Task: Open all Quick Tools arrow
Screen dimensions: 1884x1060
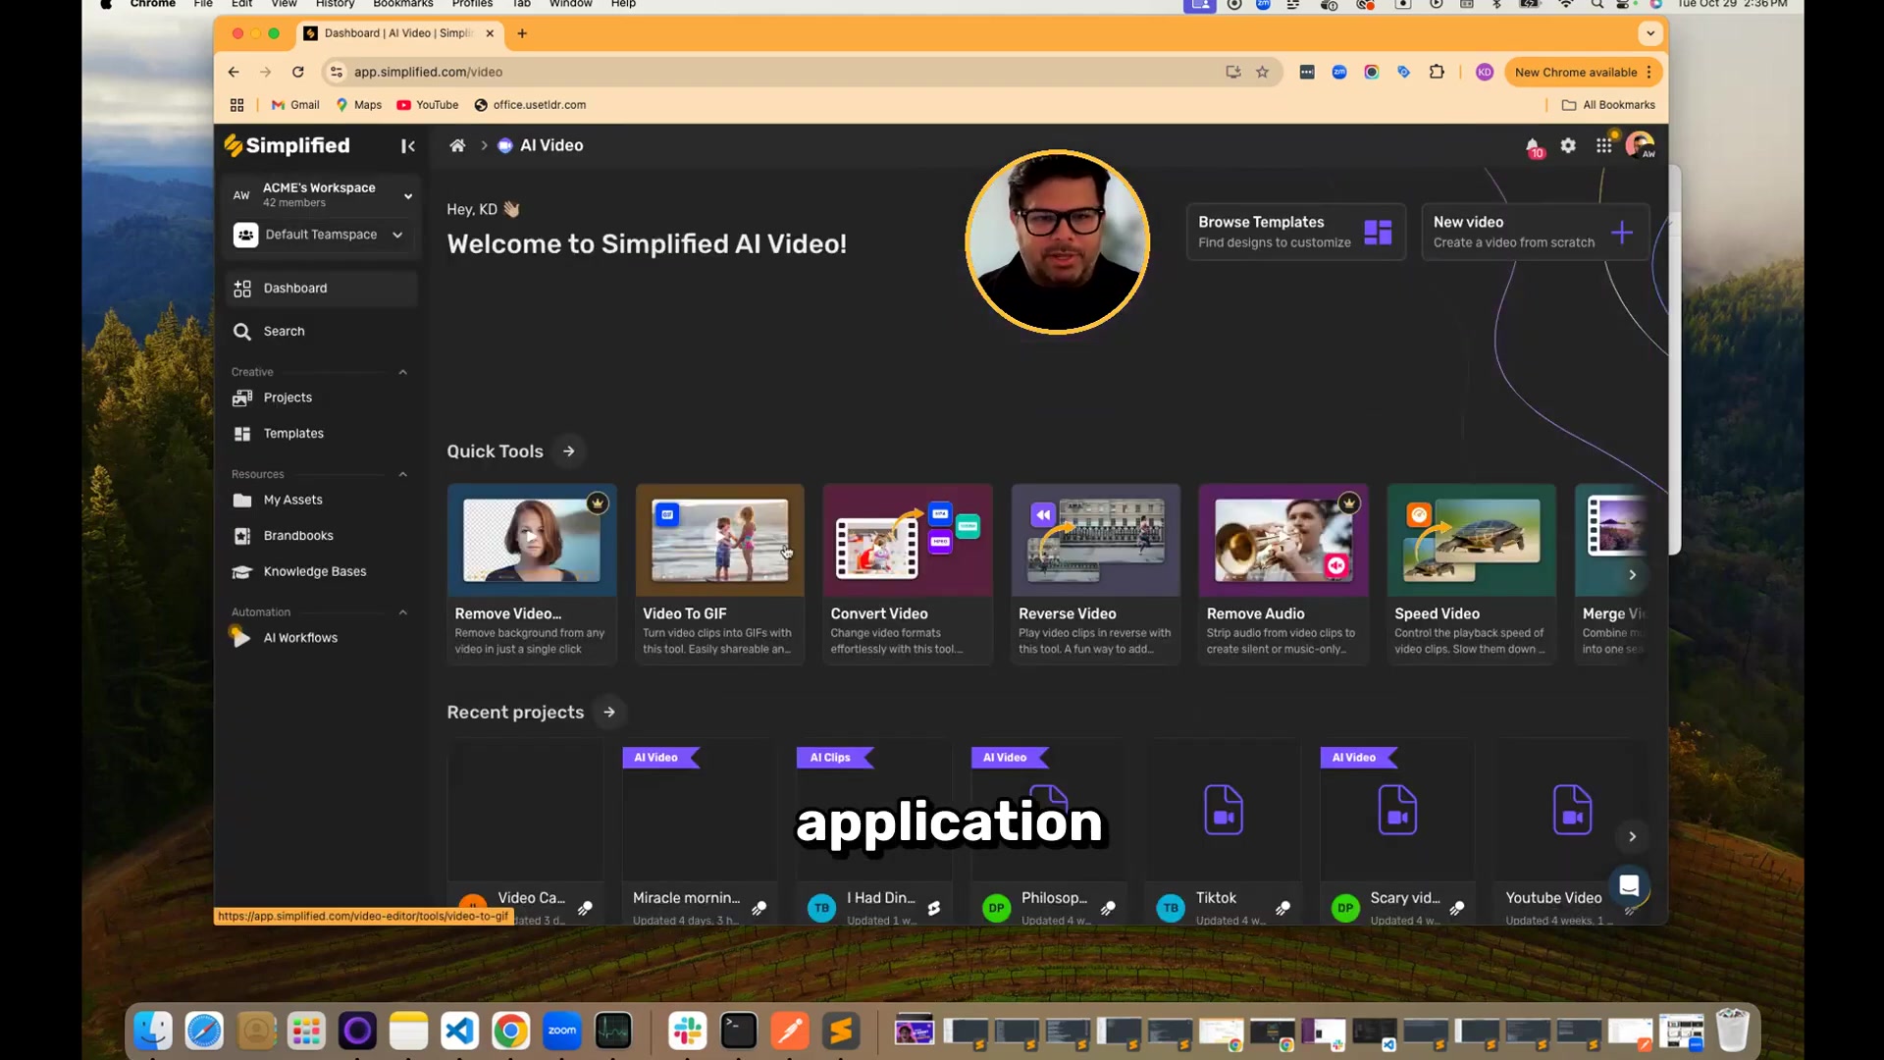Action: [569, 450]
